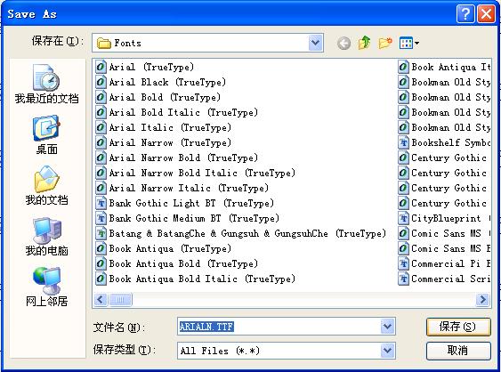
Task: Open 我的文档 my documents shortcut
Action: (46, 186)
